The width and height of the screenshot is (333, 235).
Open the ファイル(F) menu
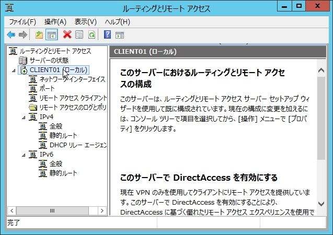point(22,22)
